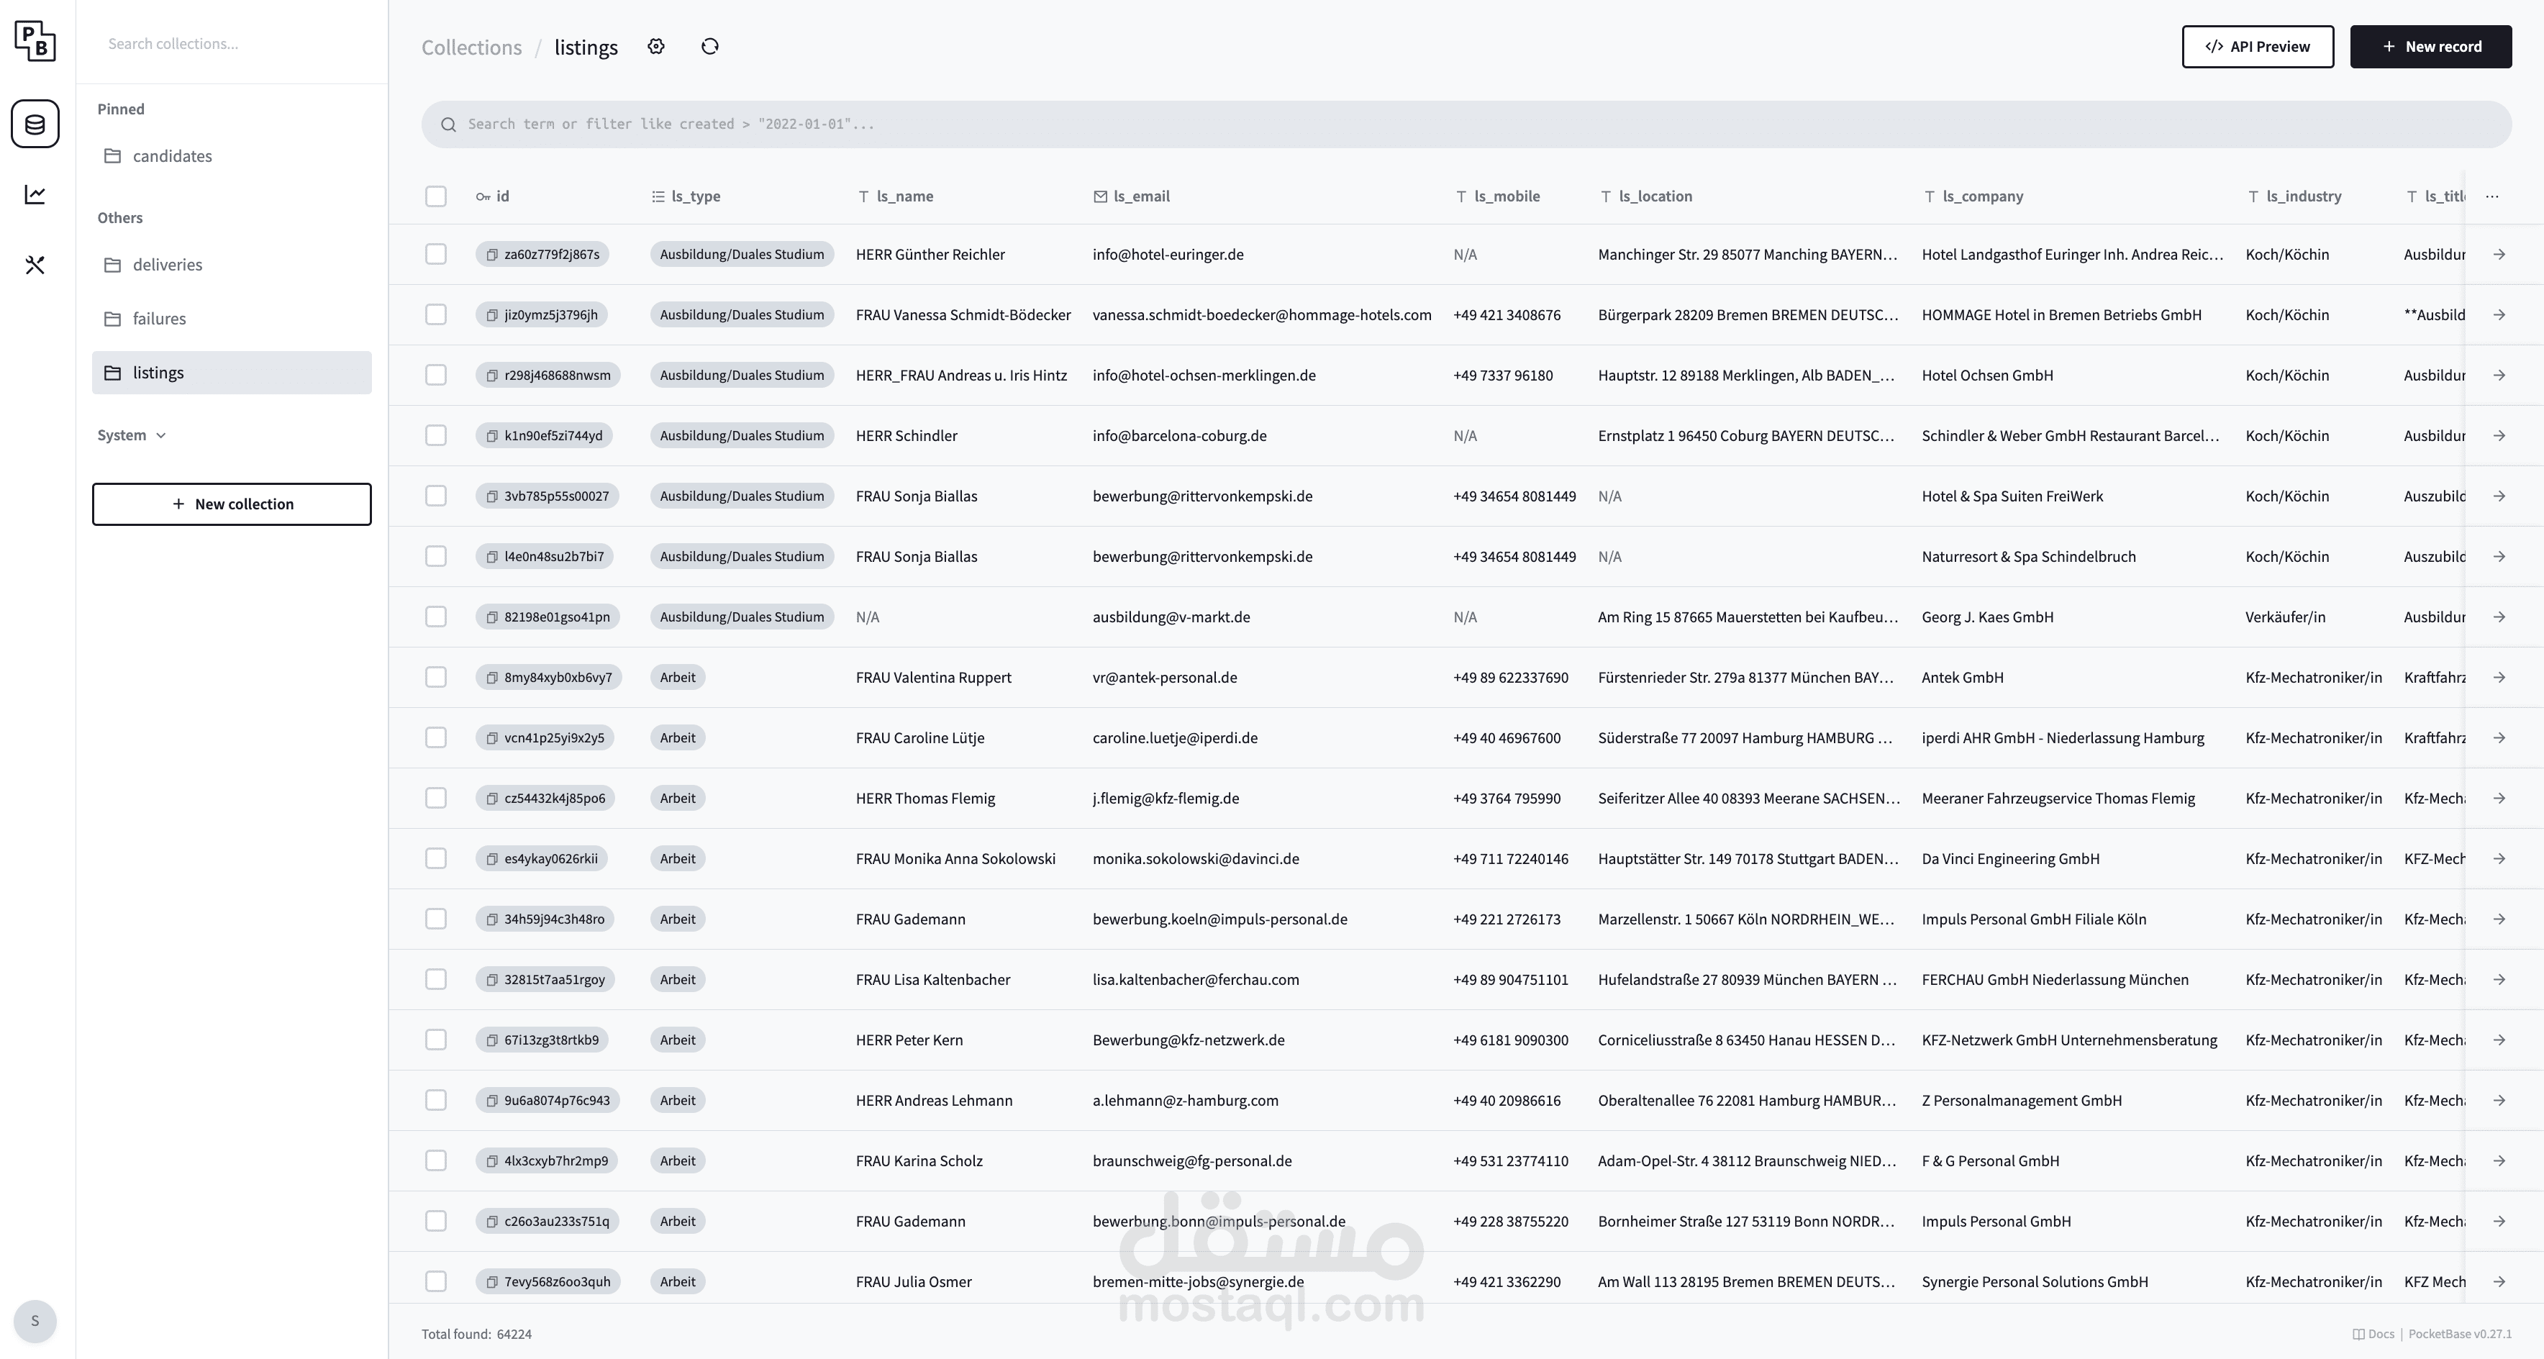
Task: Select the checkbox for Günther Reichler row
Action: (x=435, y=254)
